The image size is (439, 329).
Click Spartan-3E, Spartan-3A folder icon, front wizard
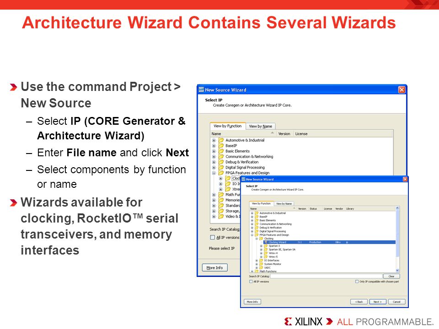[x=266, y=249]
